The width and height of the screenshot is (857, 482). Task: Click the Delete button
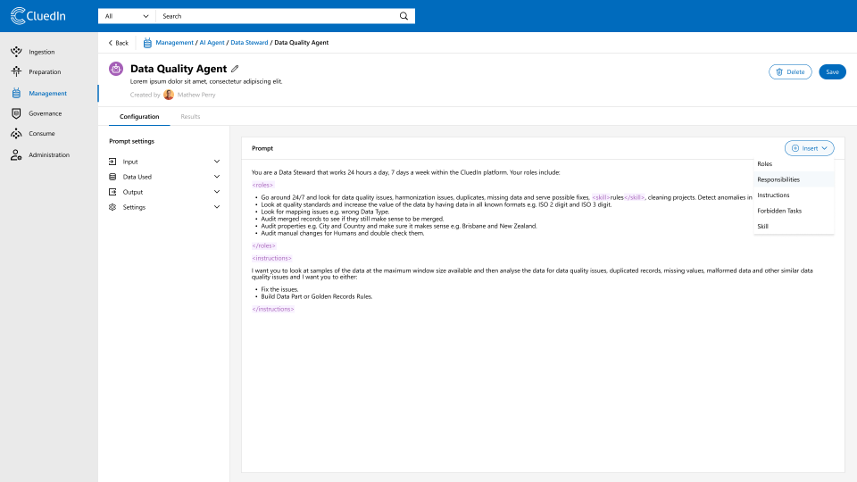(790, 71)
